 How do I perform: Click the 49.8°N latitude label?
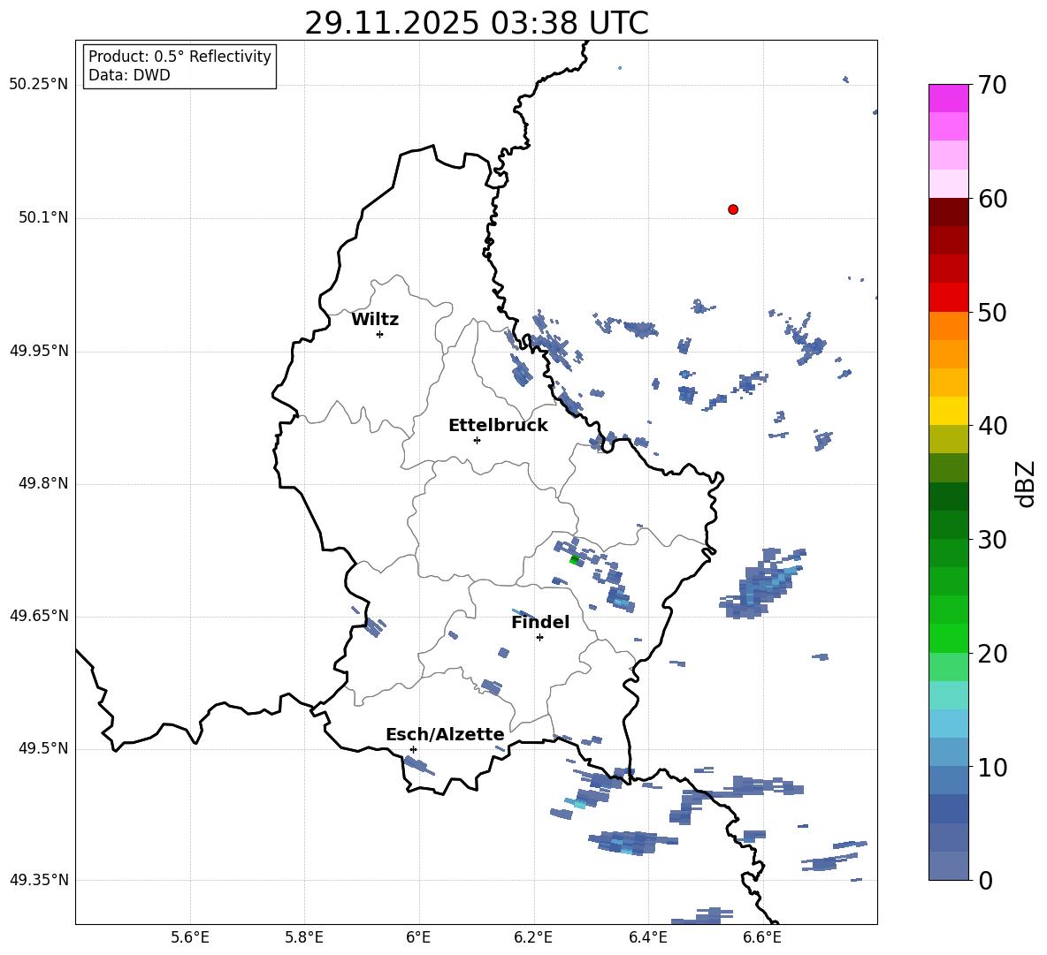tap(43, 483)
